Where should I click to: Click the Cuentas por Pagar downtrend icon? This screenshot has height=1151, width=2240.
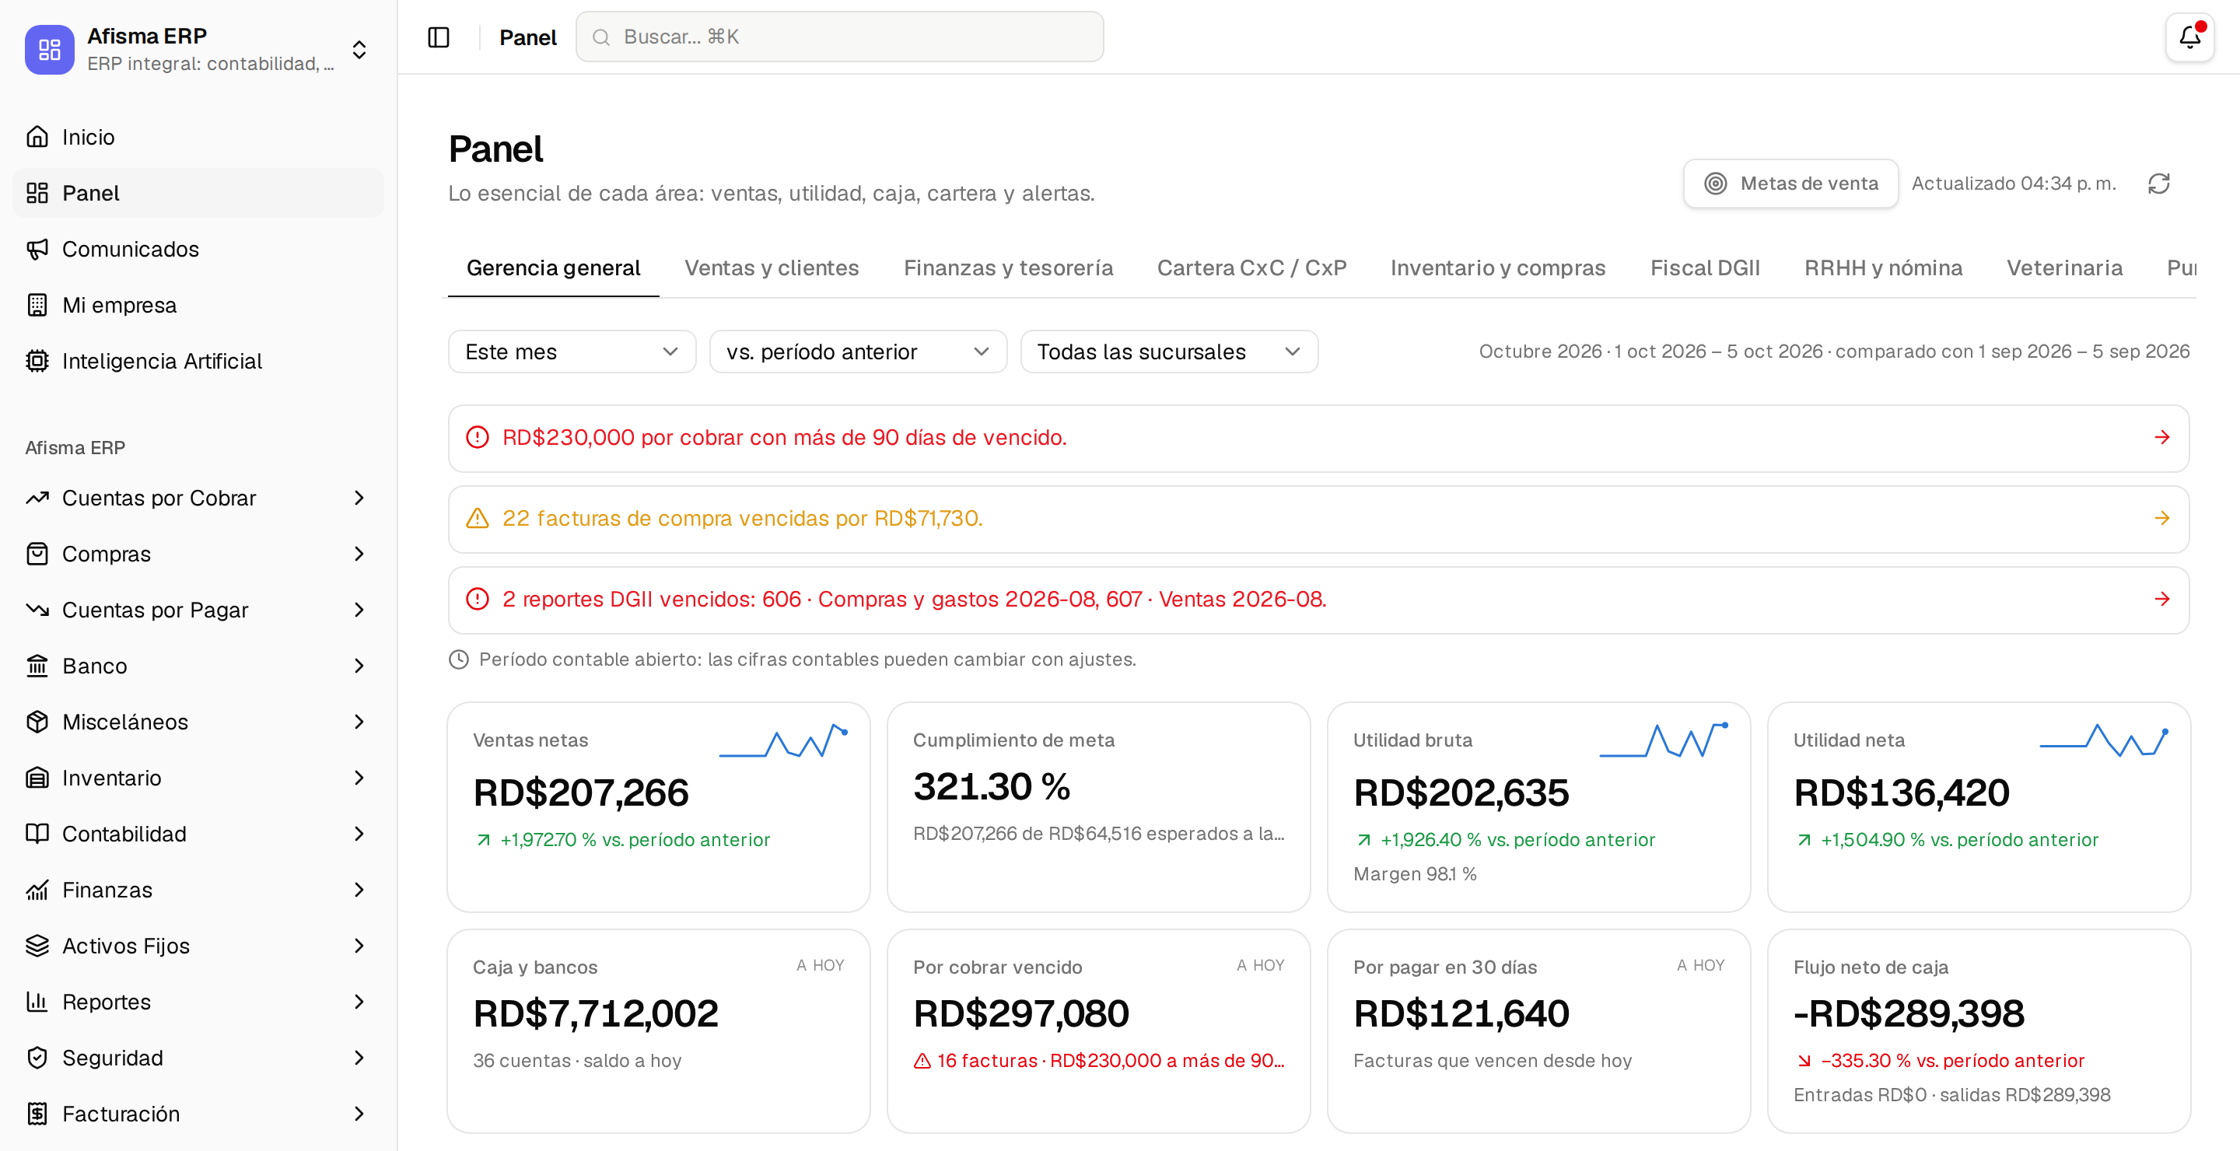coord(37,610)
